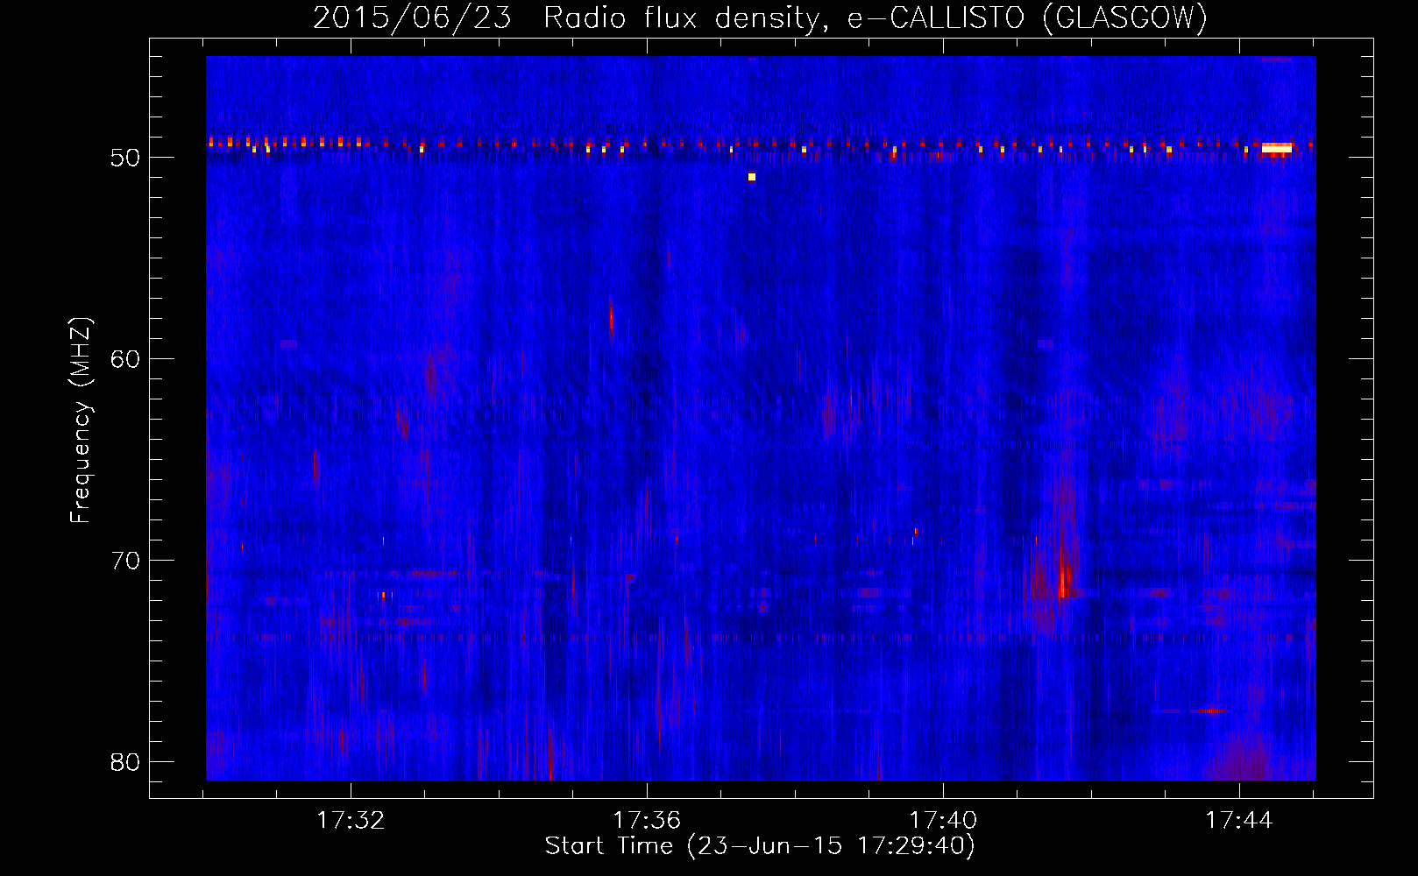Click the "Start Time (23-Jun-15 17:29:40)" axis label

point(760,846)
